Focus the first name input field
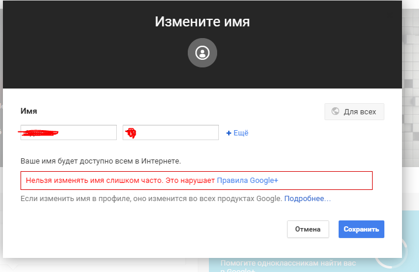 click(x=69, y=132)
